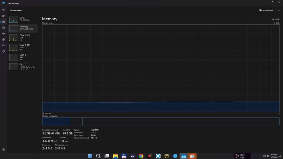Open the network globe tray icon
The image size is (283, 159).
[268, 156]
